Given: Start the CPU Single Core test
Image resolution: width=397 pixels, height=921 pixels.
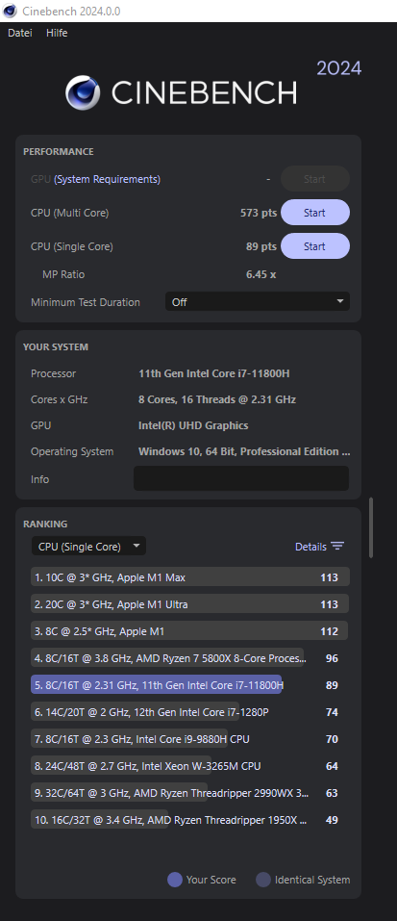Looking at the screenshot, I should 315,246.
